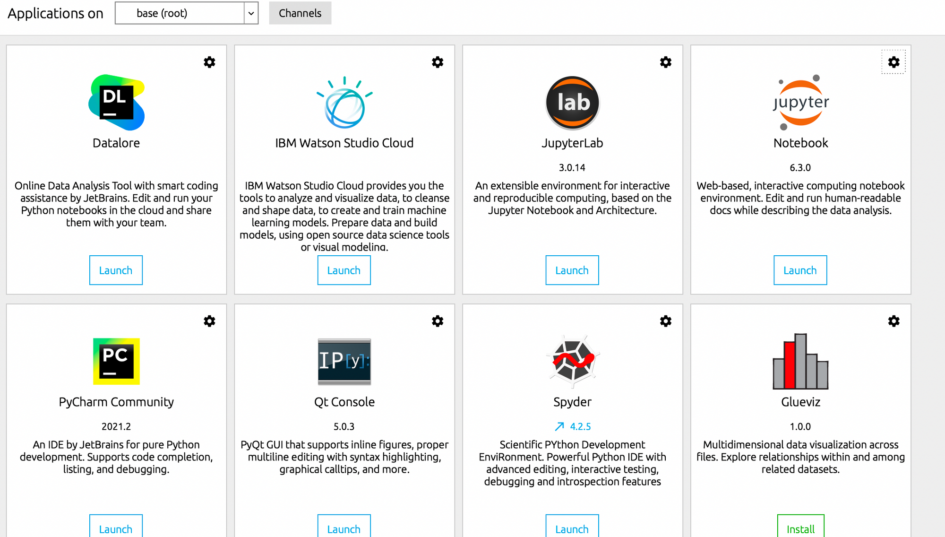Image resolution: width=945 pixels, height=537 pixels.
Task: Click the environment dropdown arrow
Action: (251, 13)
